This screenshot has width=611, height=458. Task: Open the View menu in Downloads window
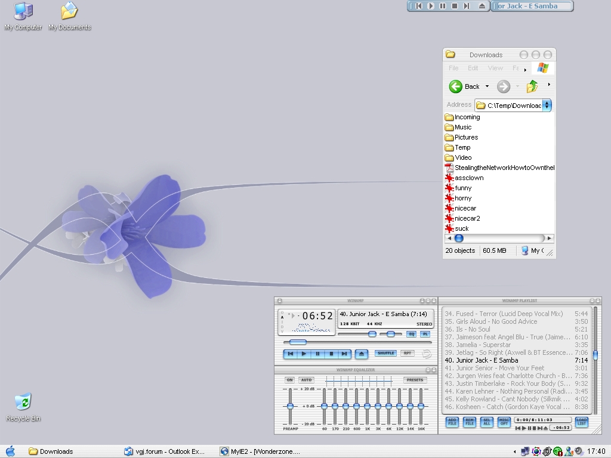[x=495, y=68]
